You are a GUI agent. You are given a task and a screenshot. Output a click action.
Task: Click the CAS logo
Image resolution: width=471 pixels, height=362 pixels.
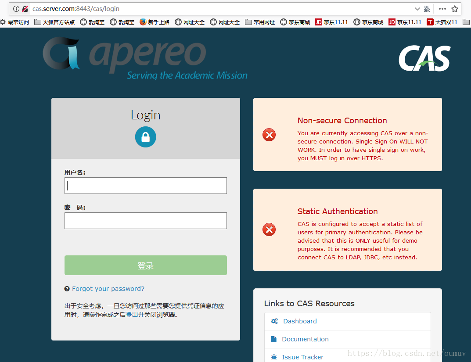(x=425, y=58)
